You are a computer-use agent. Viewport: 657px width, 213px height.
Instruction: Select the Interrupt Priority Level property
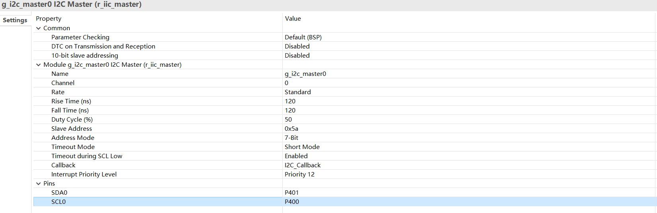tap(84, 174)
